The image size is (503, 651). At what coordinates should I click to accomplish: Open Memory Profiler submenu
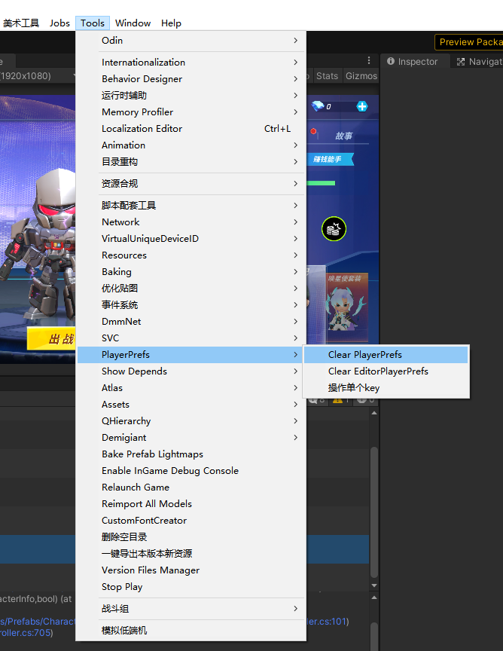click(191, 112)
